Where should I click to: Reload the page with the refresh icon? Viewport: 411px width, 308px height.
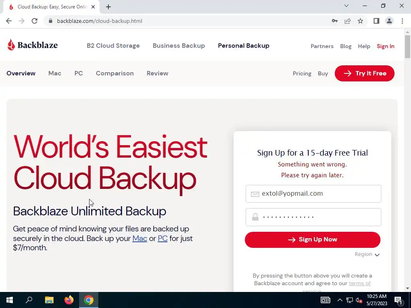click(35, 21)
